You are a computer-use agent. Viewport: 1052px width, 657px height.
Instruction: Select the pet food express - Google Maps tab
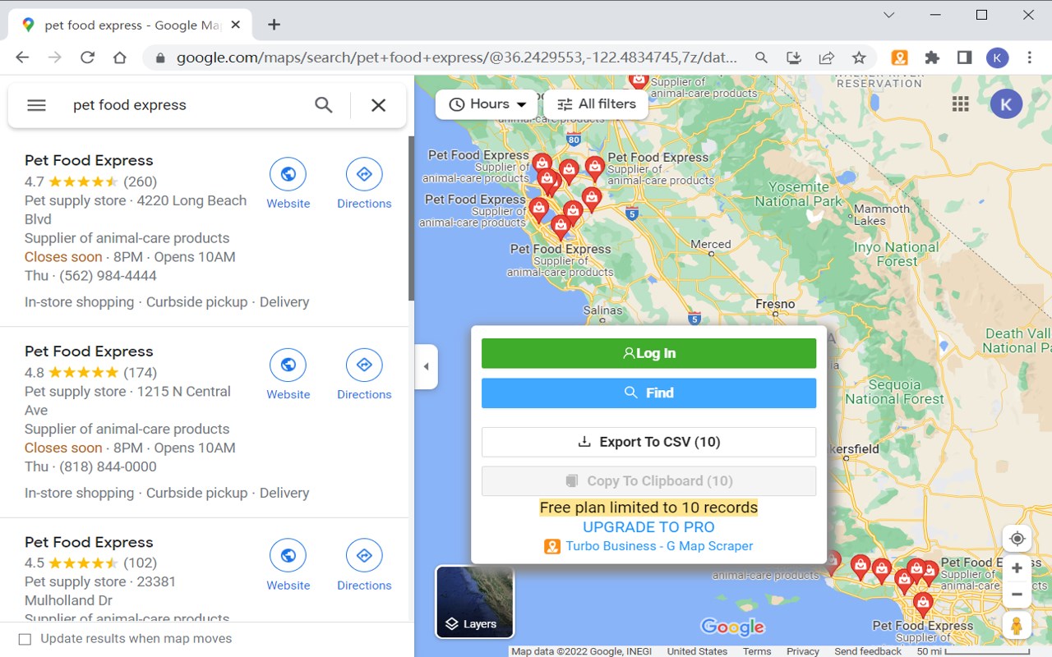click(131, 25)
